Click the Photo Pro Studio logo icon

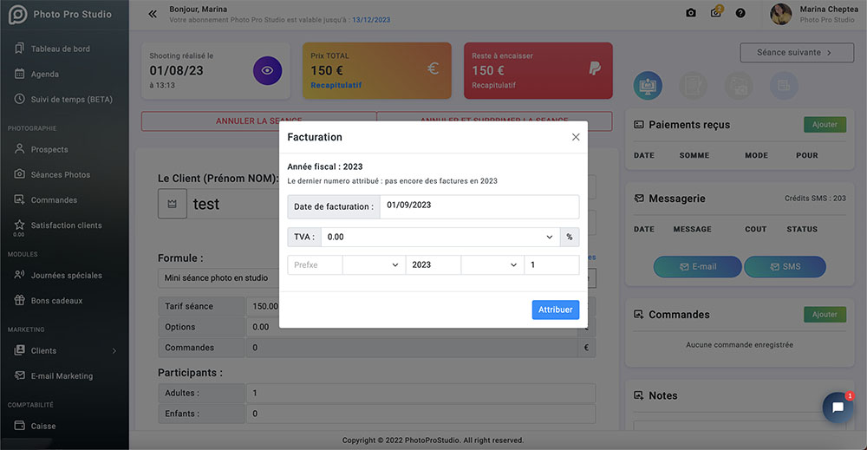click(17, 15)
